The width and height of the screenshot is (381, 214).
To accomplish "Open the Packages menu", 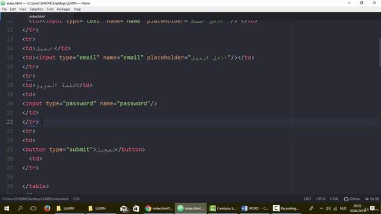I will (x=64, y=10).
